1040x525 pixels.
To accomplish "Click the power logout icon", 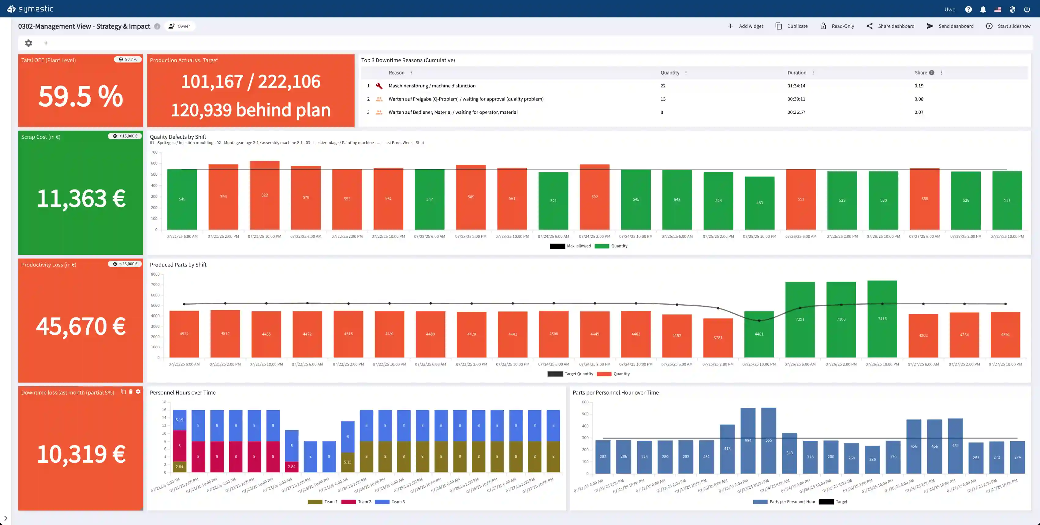I will click(x=1027, y=9).
